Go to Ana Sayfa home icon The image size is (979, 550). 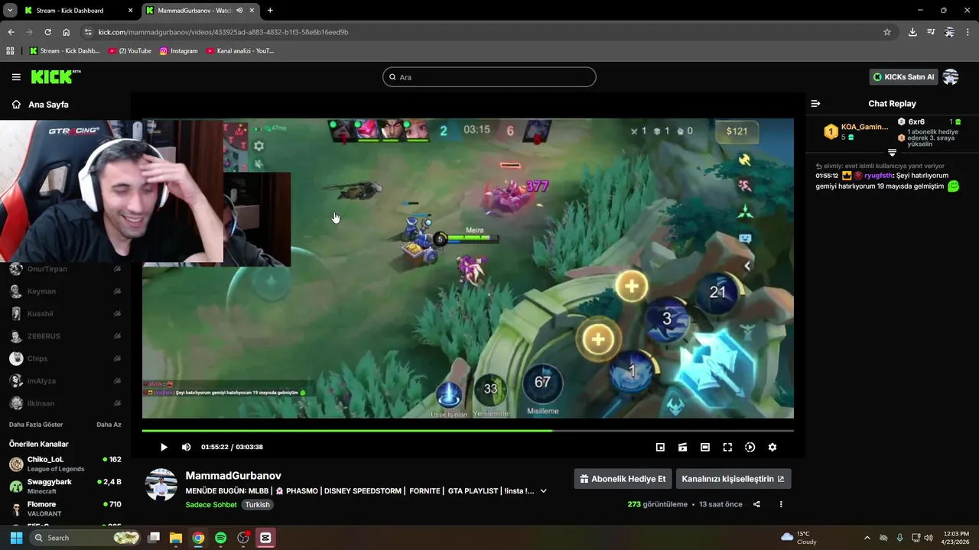[x=16, y=105]
